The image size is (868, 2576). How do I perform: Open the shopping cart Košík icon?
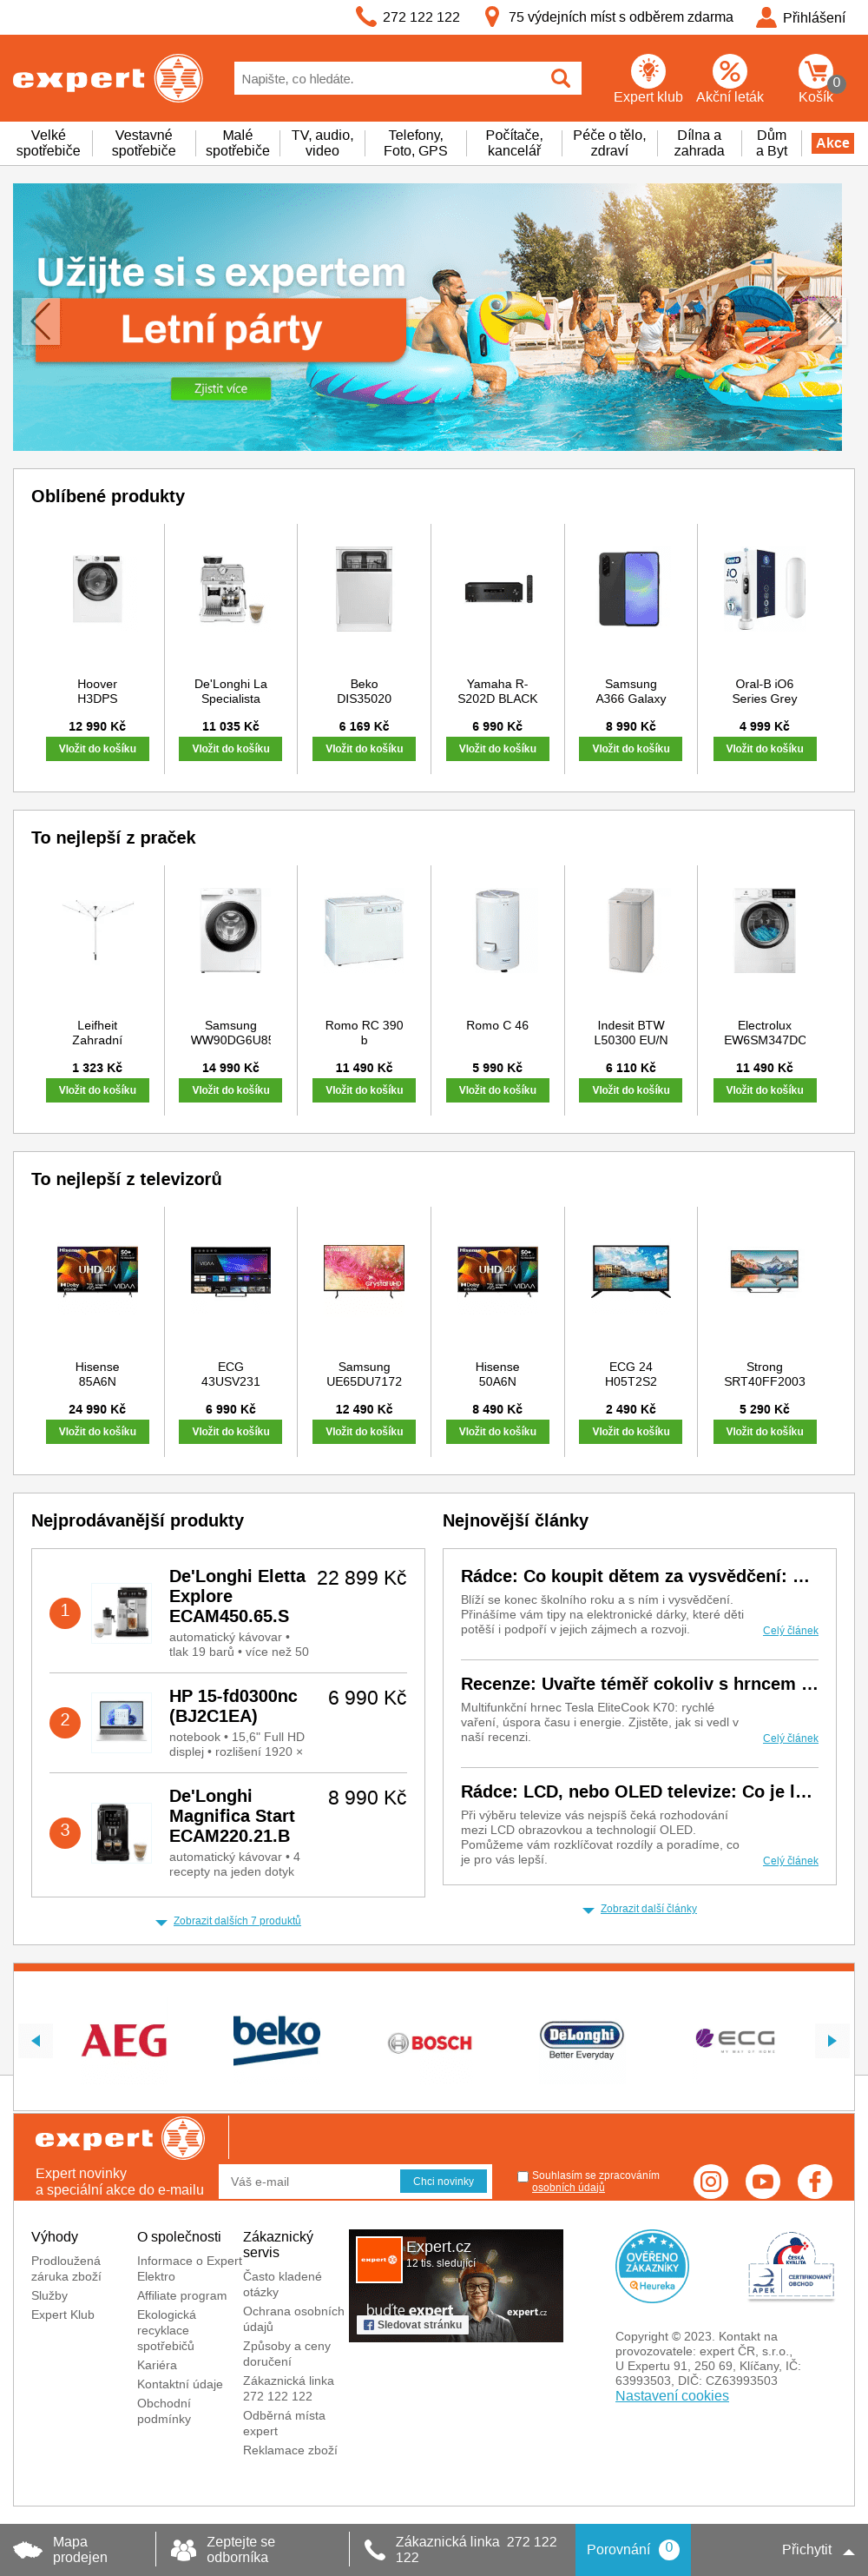(x=815, y=72)
